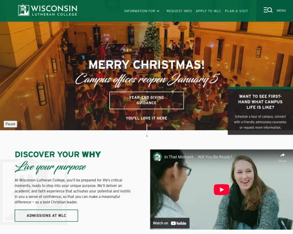This screenshot has width=293, height=234.
Task: Click the WLC channel avatar on video
Action: coord(157,157)
